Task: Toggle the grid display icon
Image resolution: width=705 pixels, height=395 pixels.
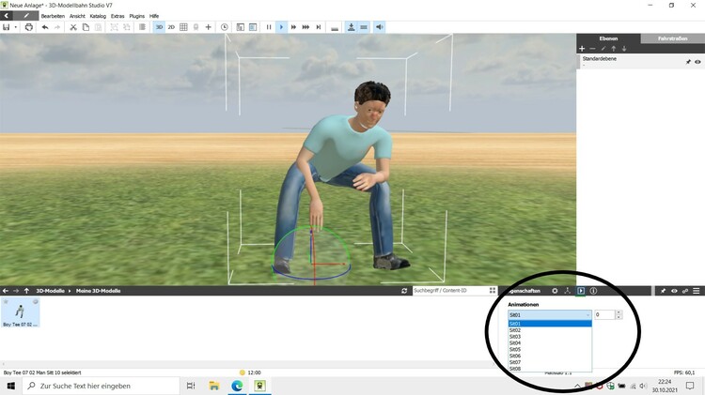Action: click(x=183, y=27)
